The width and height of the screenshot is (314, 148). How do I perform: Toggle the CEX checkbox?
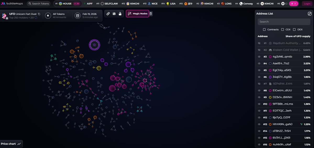tap(282, 29)
